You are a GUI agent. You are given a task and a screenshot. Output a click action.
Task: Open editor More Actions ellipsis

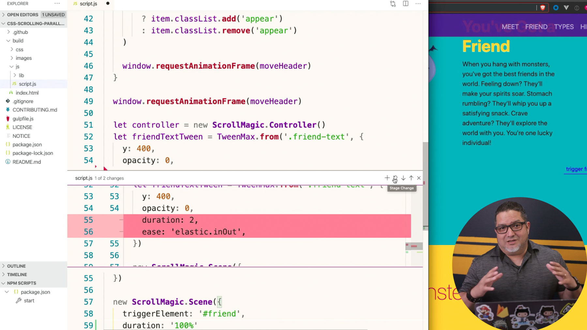pos(418,4)
